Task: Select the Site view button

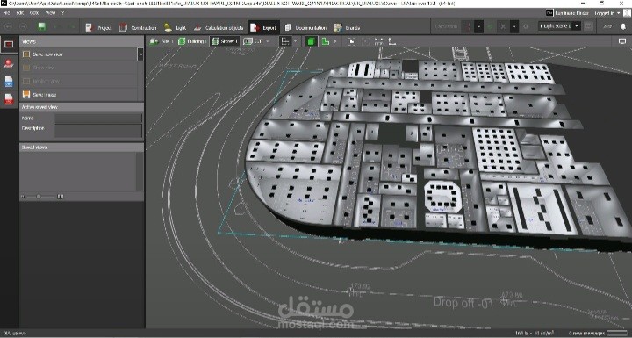Action: tap(161, 41)
